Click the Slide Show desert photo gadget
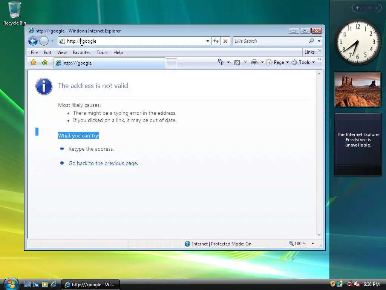This screenshot has width=386, height=290. (358, 89)
